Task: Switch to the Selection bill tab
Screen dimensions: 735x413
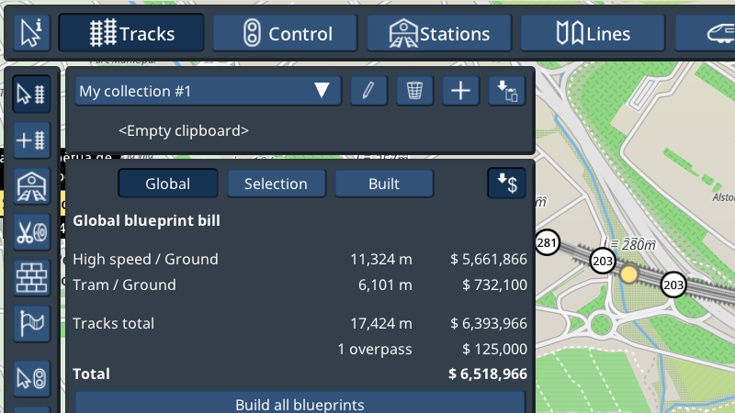Action: [276, 184]
